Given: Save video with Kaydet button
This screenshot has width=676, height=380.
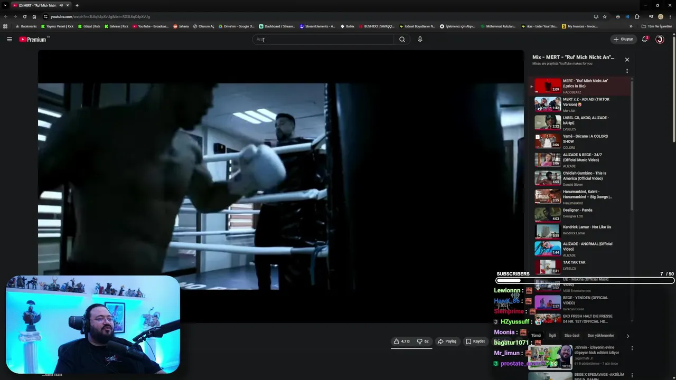Looking at the screenshot, I should pos(475,341).
